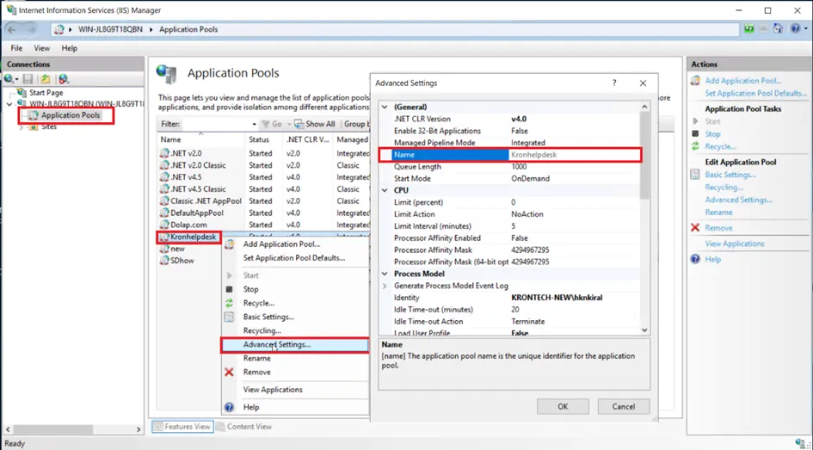Screen dimensions: 813x450
Task: Click the blue Help icon in the context menu
Action: coord(229,408)
